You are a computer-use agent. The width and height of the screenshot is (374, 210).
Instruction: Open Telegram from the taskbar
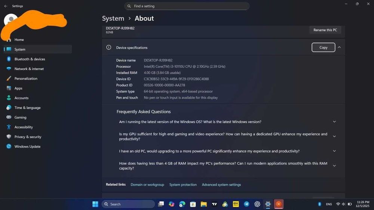246,204
